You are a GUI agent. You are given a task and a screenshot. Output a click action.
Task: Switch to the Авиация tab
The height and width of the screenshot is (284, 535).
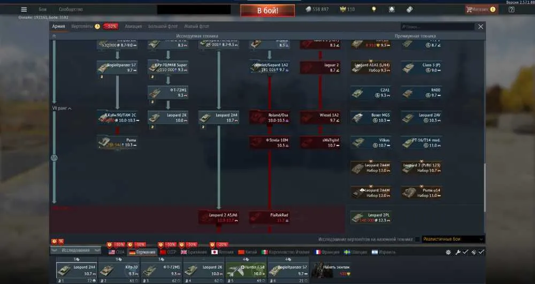click(133, 26)
